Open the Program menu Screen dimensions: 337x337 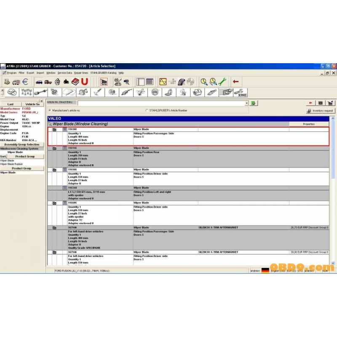(x=12, y=73)
